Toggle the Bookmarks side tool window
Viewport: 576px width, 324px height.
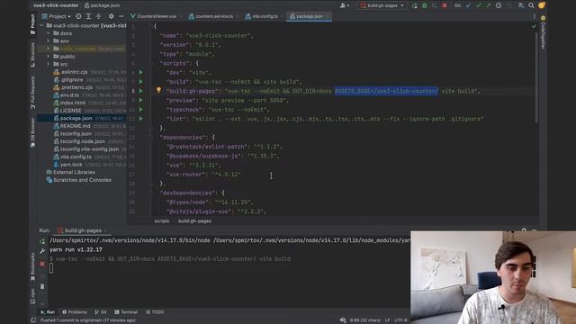32,266
